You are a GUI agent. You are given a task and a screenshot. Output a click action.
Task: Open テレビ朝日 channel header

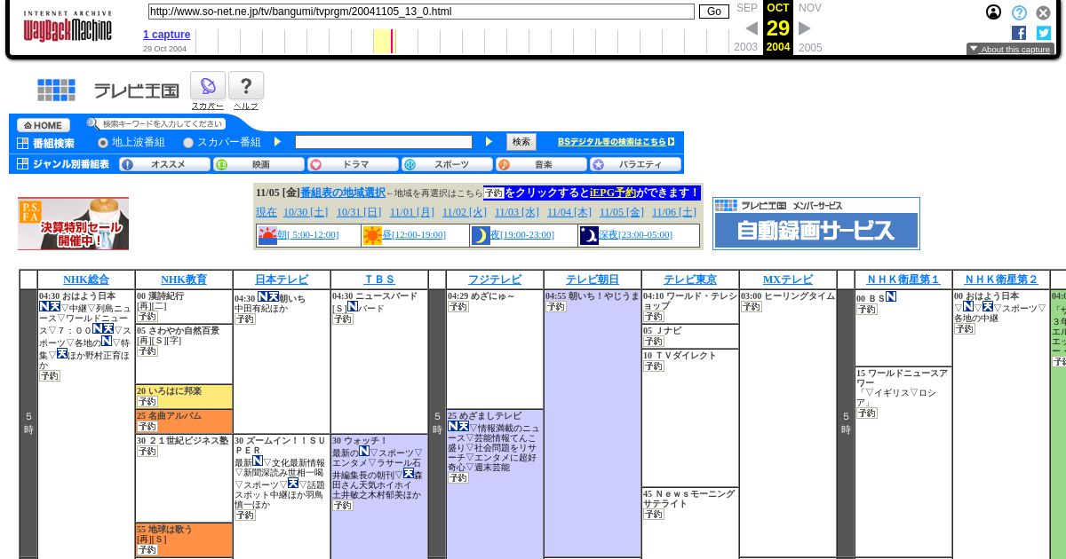click(593, 279)
